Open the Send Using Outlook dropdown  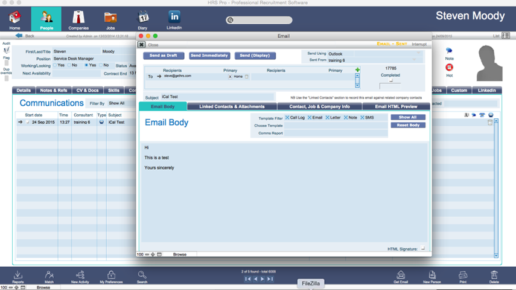click(x=375, y=53)
